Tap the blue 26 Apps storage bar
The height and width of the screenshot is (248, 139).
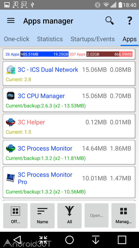click(45, 54)
